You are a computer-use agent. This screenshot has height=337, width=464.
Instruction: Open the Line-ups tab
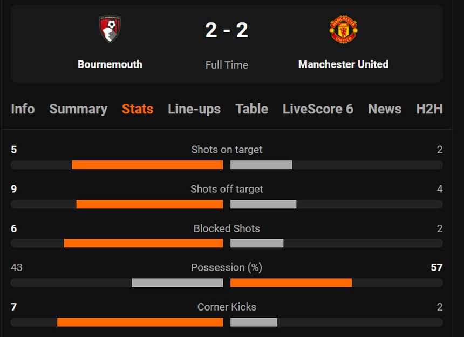[x=194, y=109]
